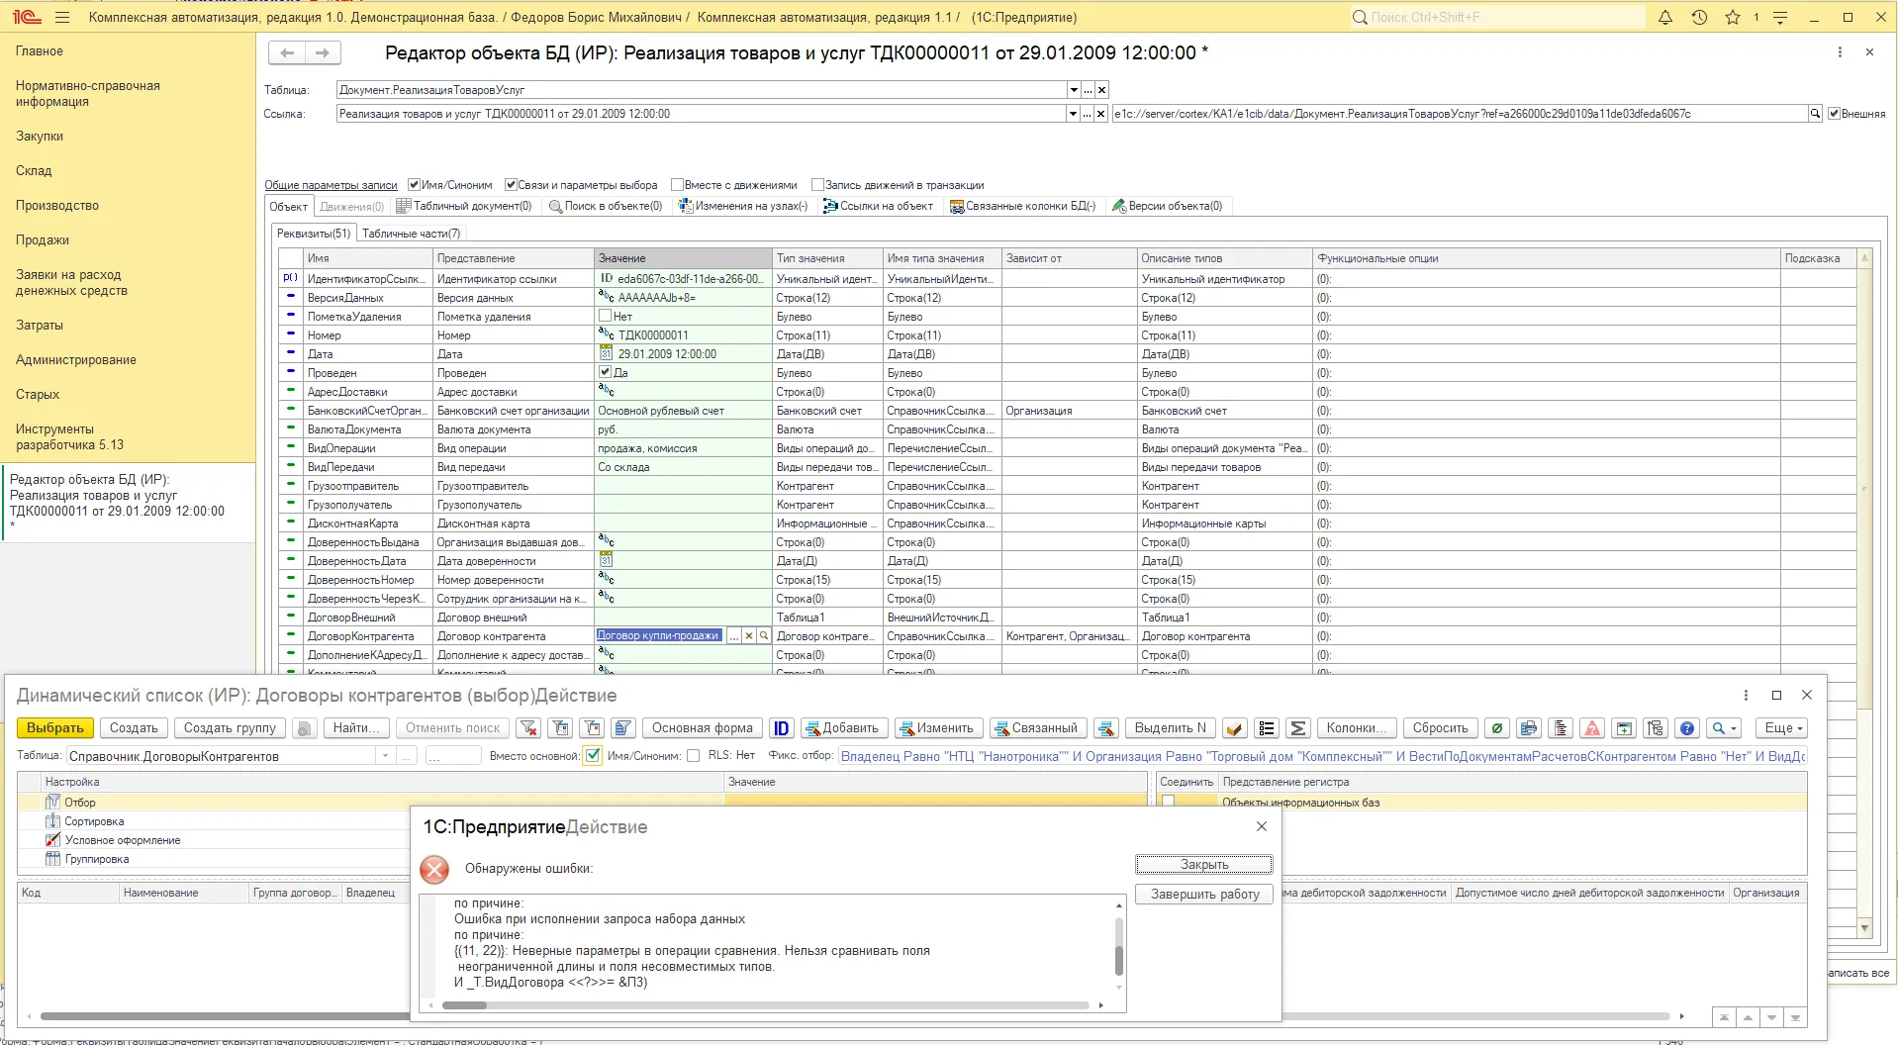Open Общие параметры записи link
This screenshot has height=1045, width=1898.
point(331,185)
